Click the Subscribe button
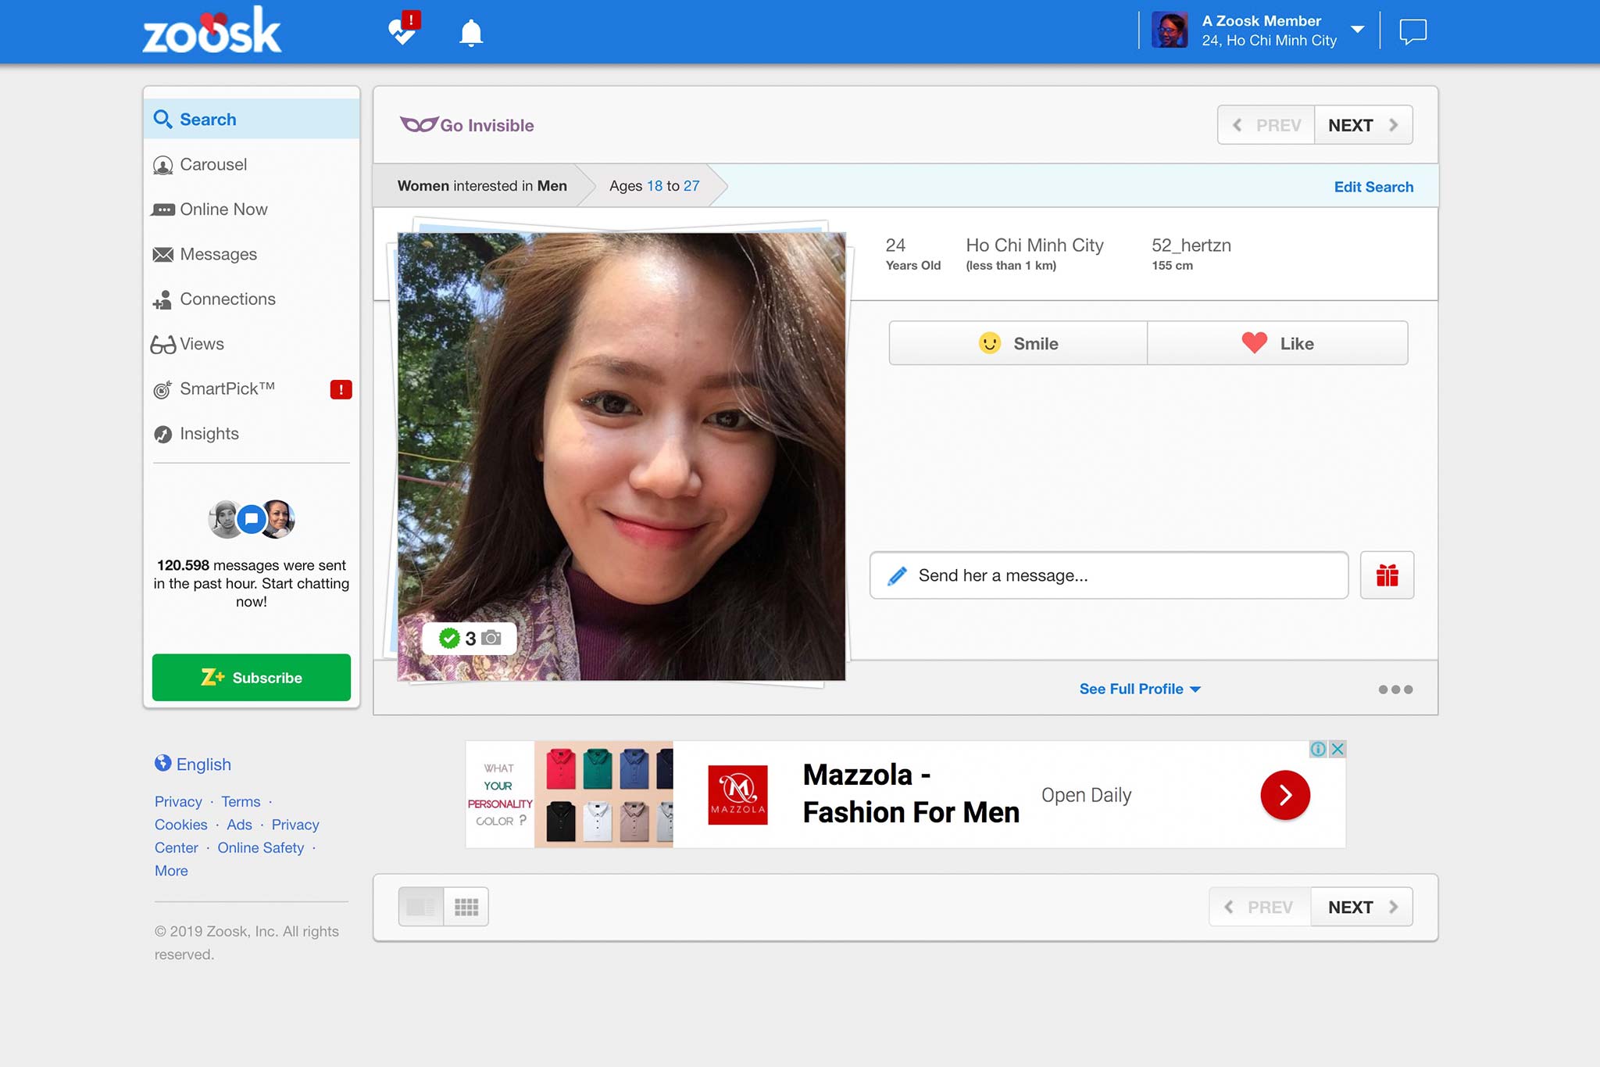This screenshot has height=1067, width=1600. pyautogui.click(x=252, y=677)
